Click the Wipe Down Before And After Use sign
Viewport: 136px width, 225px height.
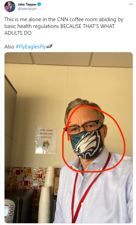click(x=46, y=140)
